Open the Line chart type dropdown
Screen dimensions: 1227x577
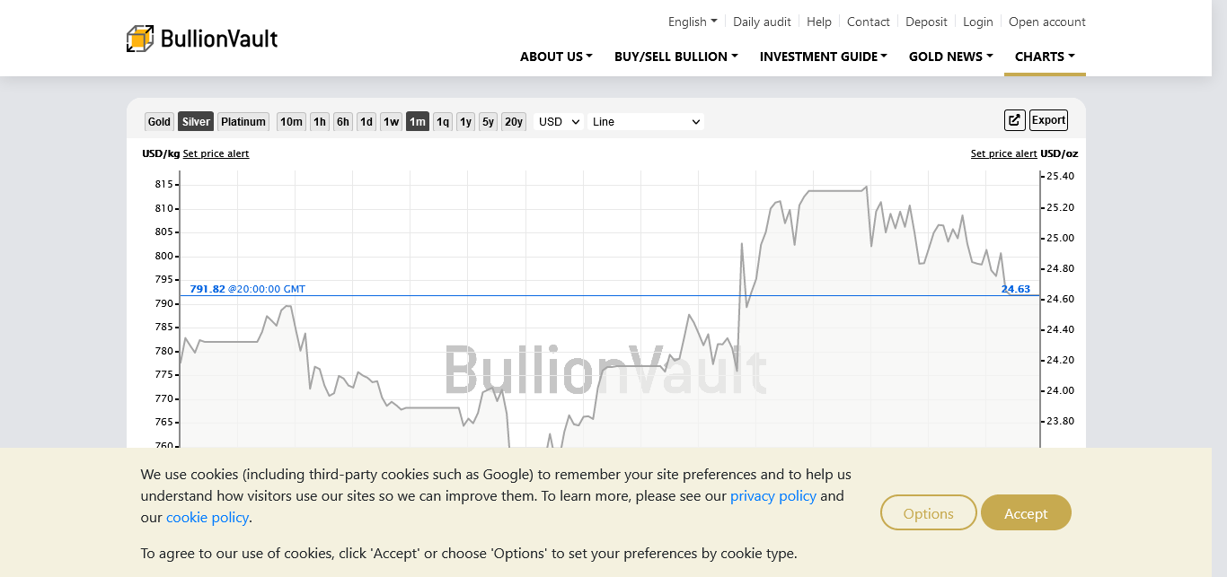pyautogui.click(x=645, y=122)
